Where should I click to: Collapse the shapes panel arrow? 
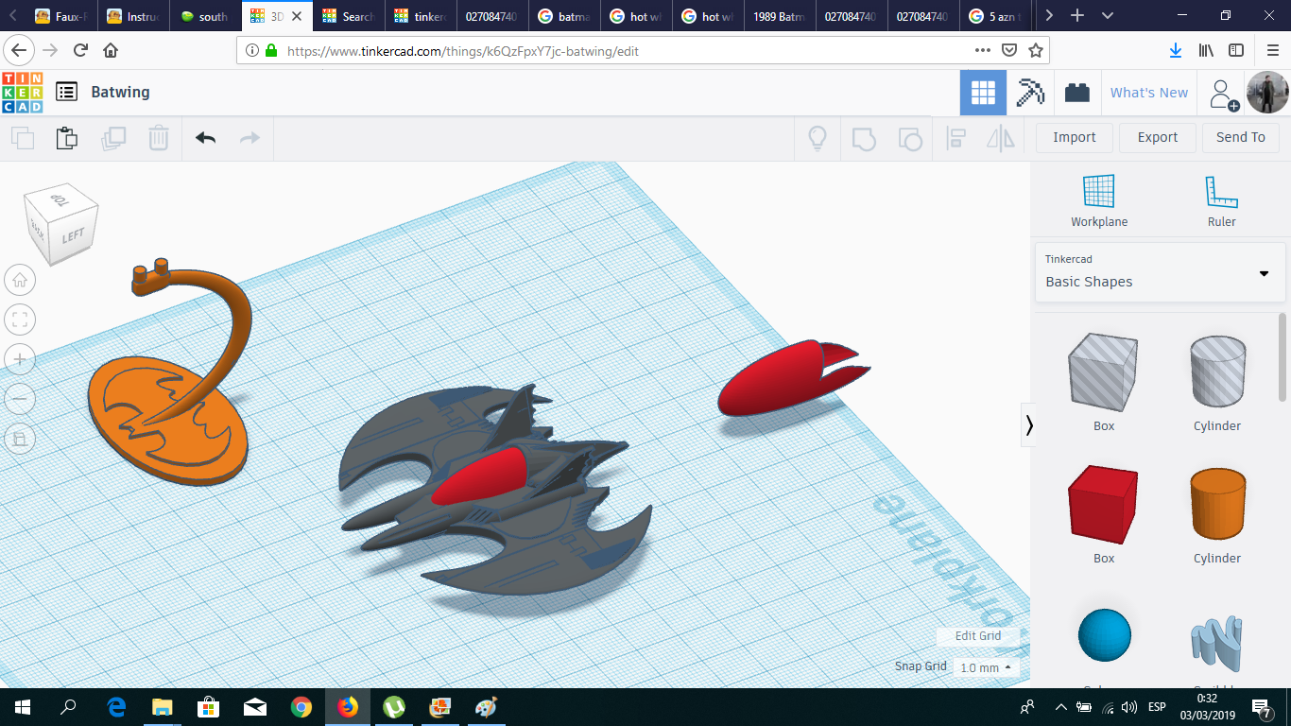click(x=1028, y=426)
